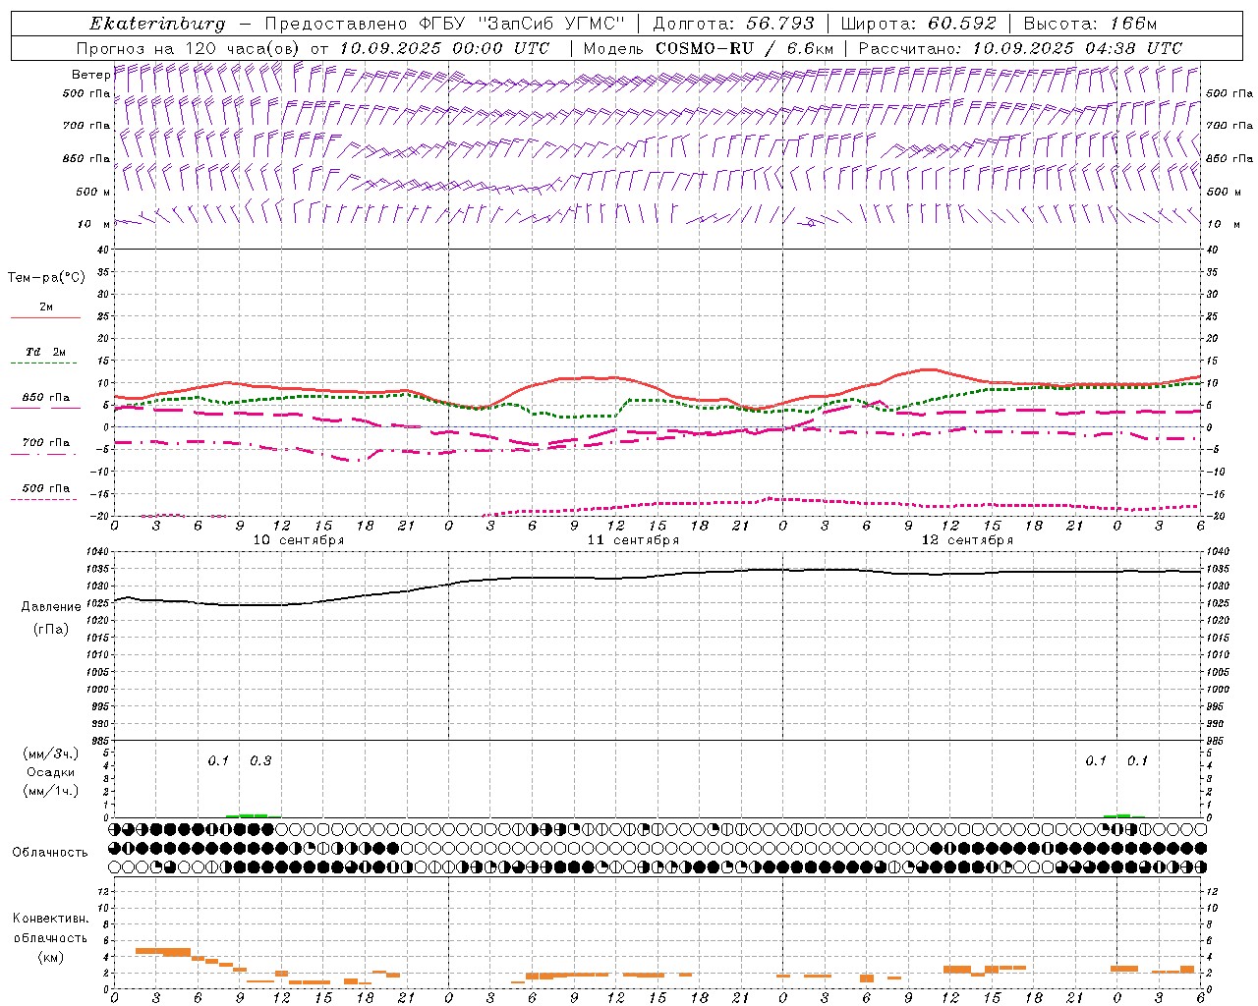Select the 500 гПа temperature legend entry
1258x1006 pixels.
[46, 488]
